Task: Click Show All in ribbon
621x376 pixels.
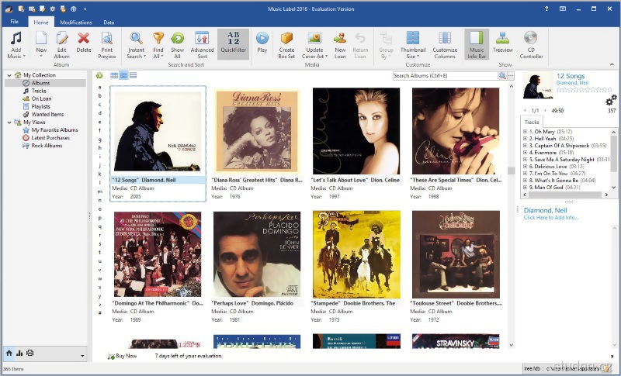Action: coord(178,45)
